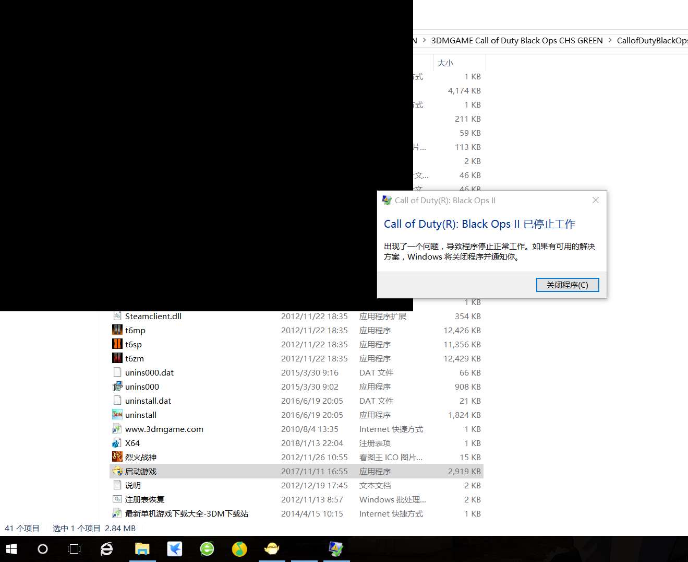Open the QQ Music taskbar icon

(239, 549)
